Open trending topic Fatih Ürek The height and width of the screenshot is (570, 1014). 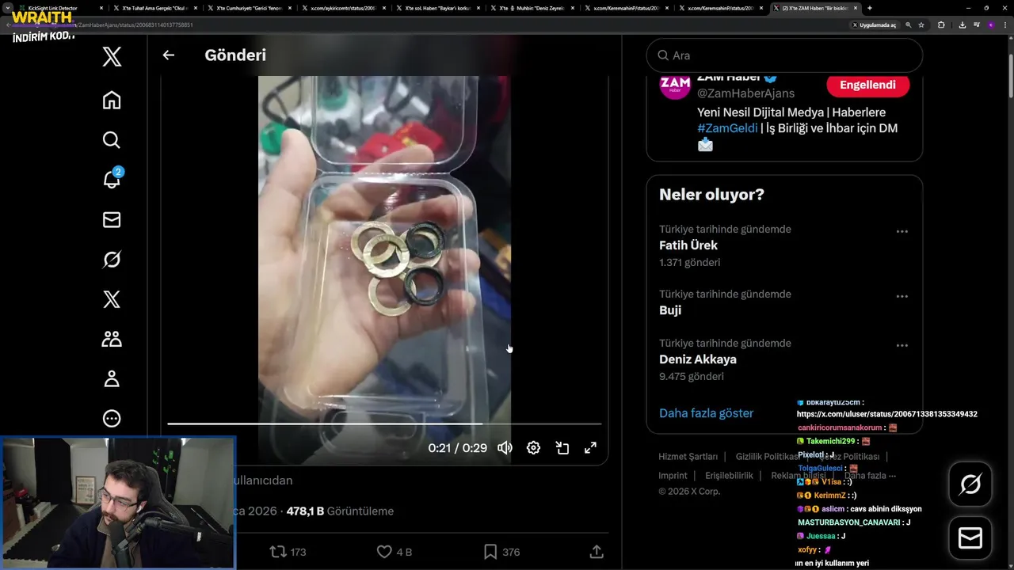(x=688, y=245)
